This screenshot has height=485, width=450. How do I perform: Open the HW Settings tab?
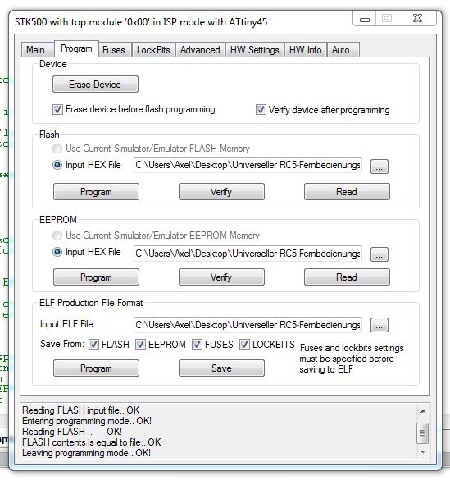coord(254,50)
